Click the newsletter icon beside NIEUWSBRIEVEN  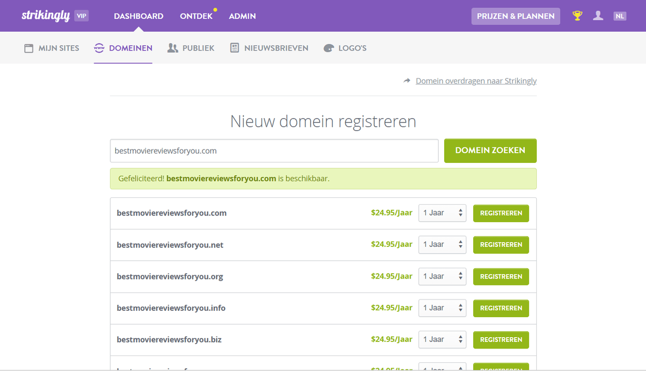tap(234, 48)
